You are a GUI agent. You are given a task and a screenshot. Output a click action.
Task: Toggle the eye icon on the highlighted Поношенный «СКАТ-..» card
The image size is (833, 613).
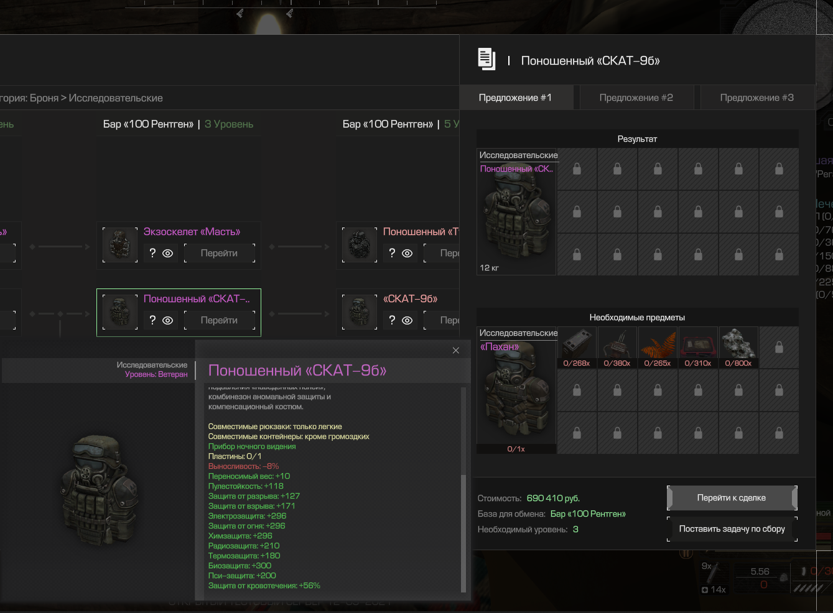pos(167,321)
